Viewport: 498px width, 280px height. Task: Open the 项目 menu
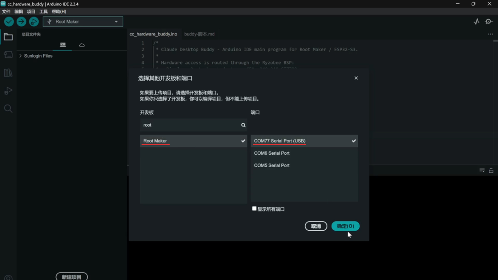31,12
